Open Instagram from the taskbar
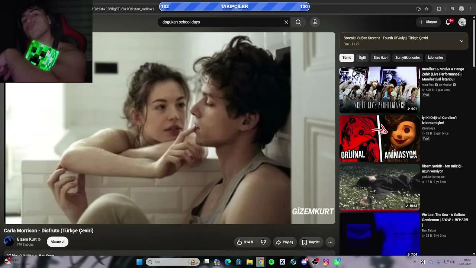 [326, 262]
